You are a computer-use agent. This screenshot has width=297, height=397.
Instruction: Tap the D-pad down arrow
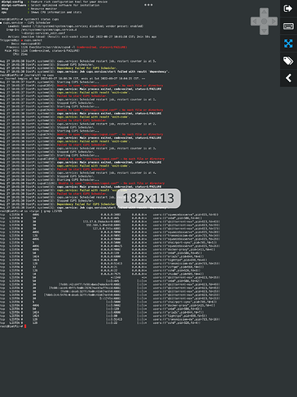(x=264, y=31)
